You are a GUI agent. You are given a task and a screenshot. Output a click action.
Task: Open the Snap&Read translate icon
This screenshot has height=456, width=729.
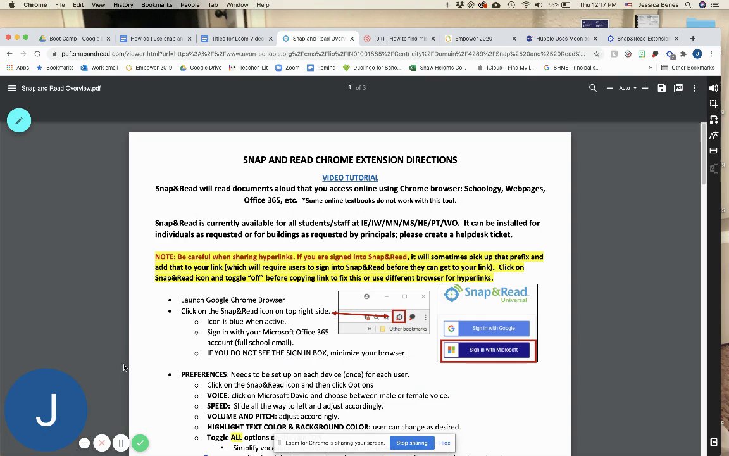click(x=714, y=136)
